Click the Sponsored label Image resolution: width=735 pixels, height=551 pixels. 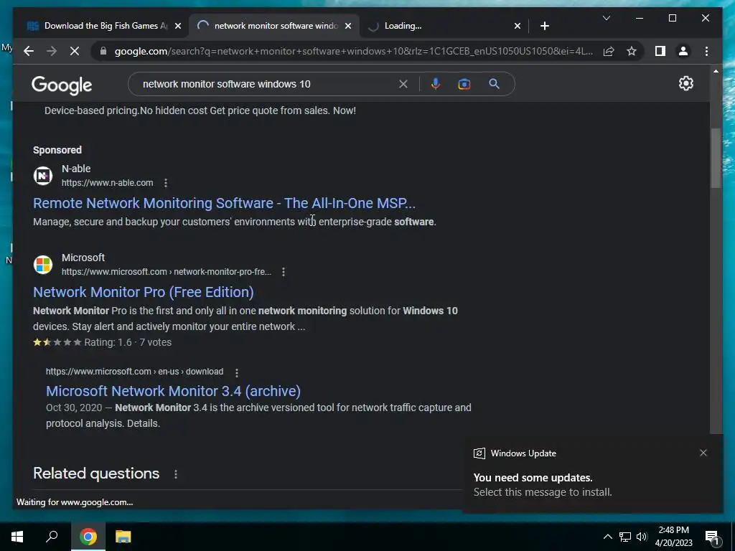[x=57, y=150]
